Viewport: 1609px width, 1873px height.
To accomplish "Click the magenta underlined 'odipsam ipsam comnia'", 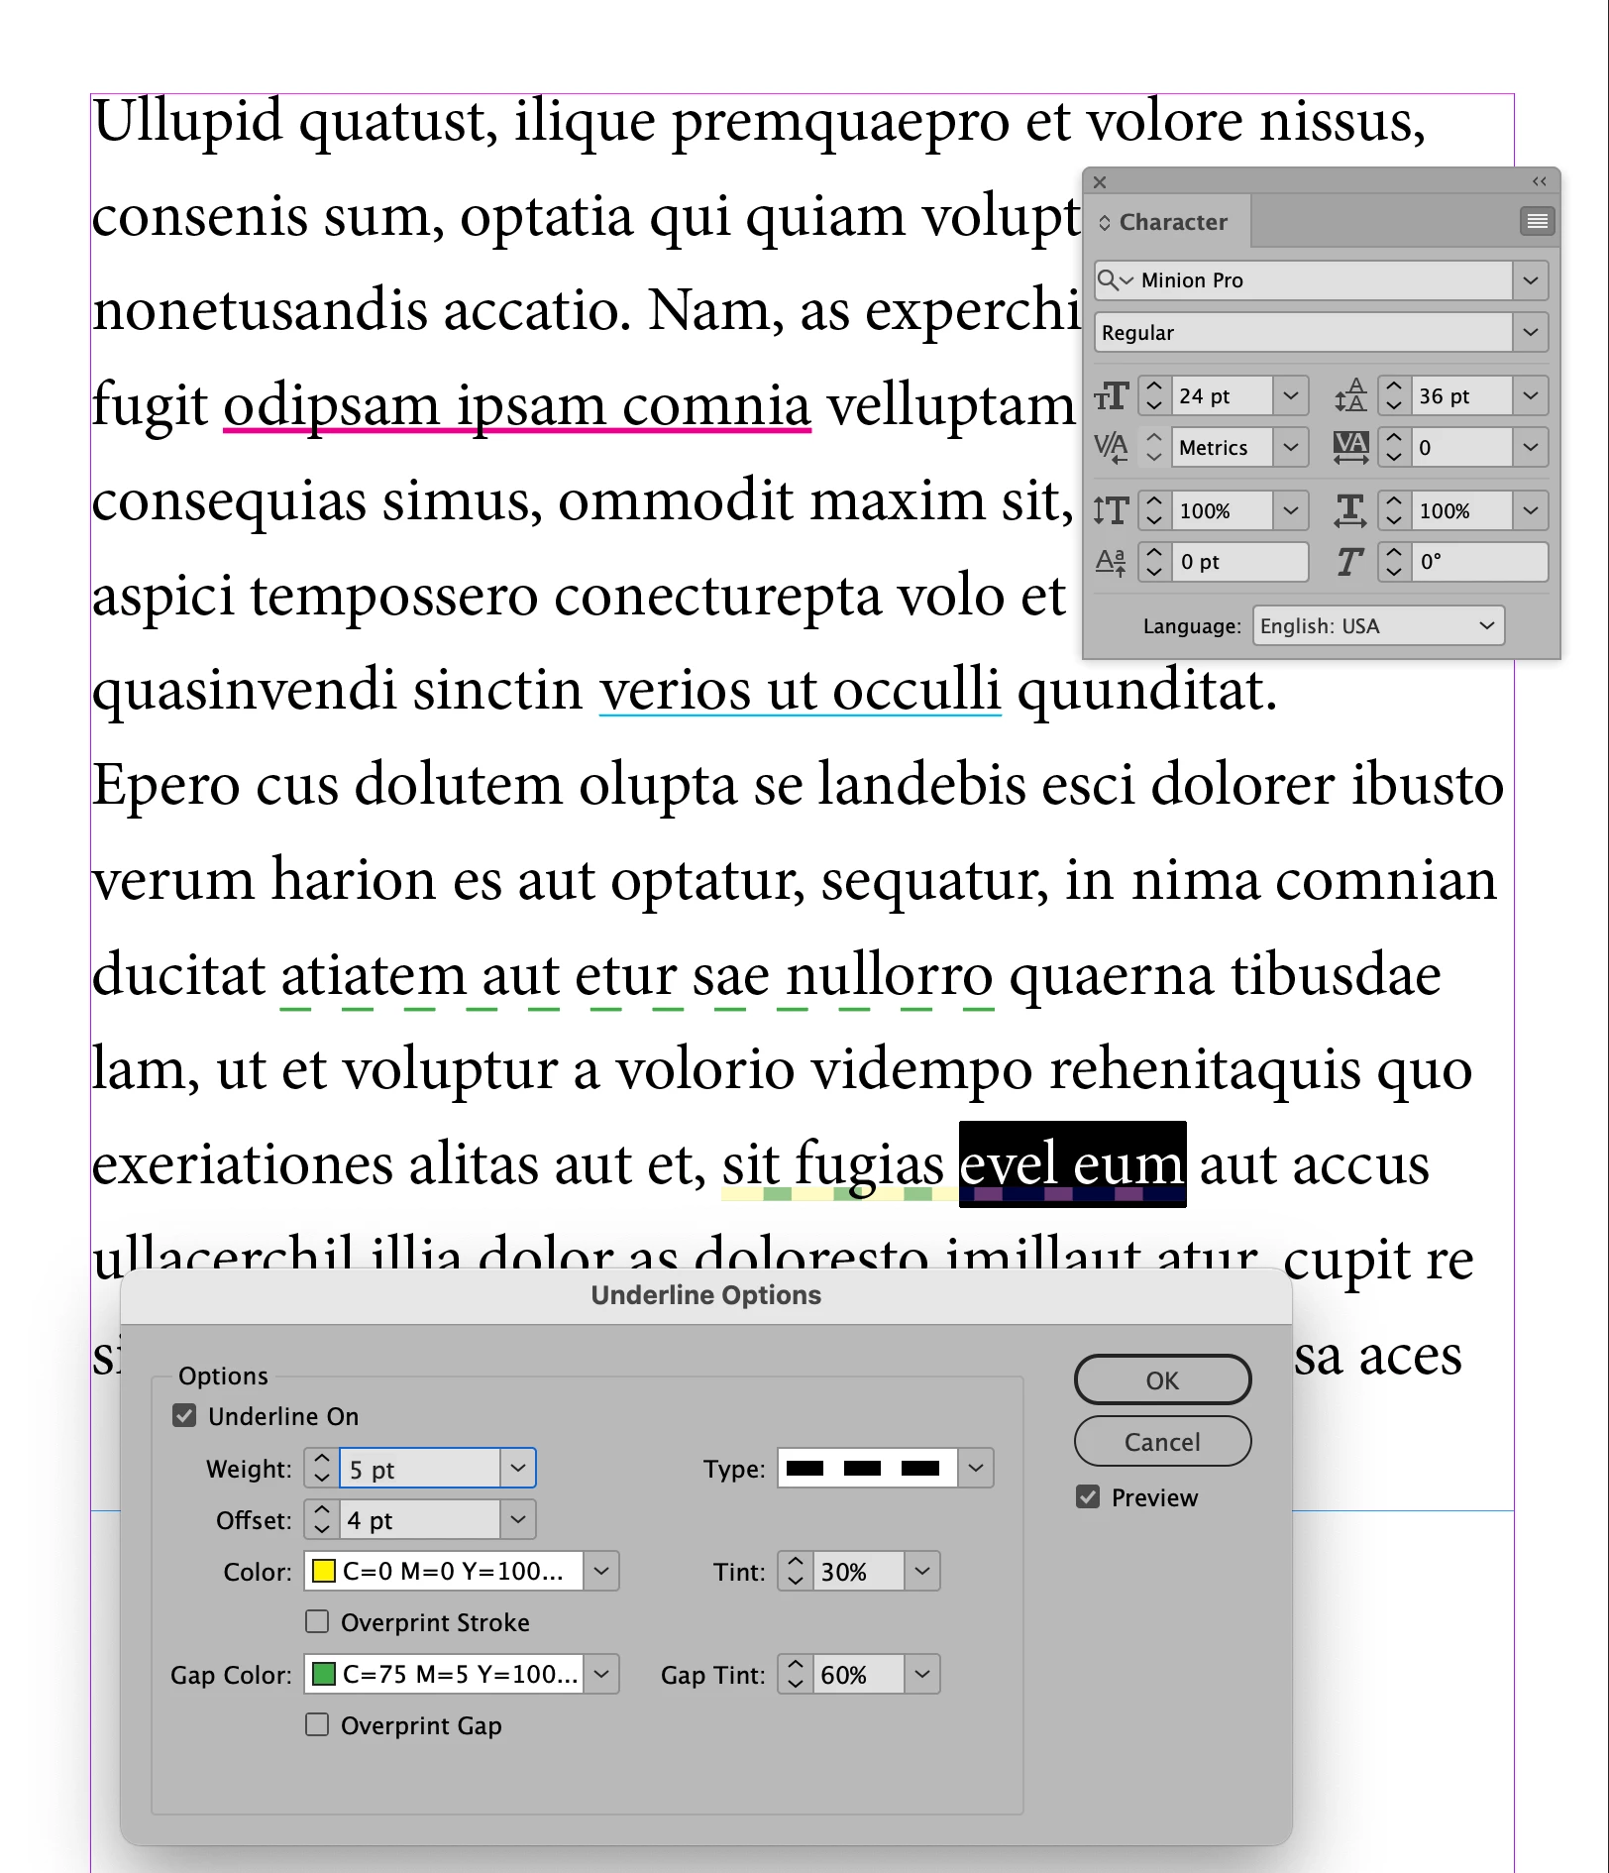I will point(517,406).
